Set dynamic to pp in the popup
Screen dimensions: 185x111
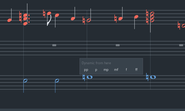[x=86, y=70]
